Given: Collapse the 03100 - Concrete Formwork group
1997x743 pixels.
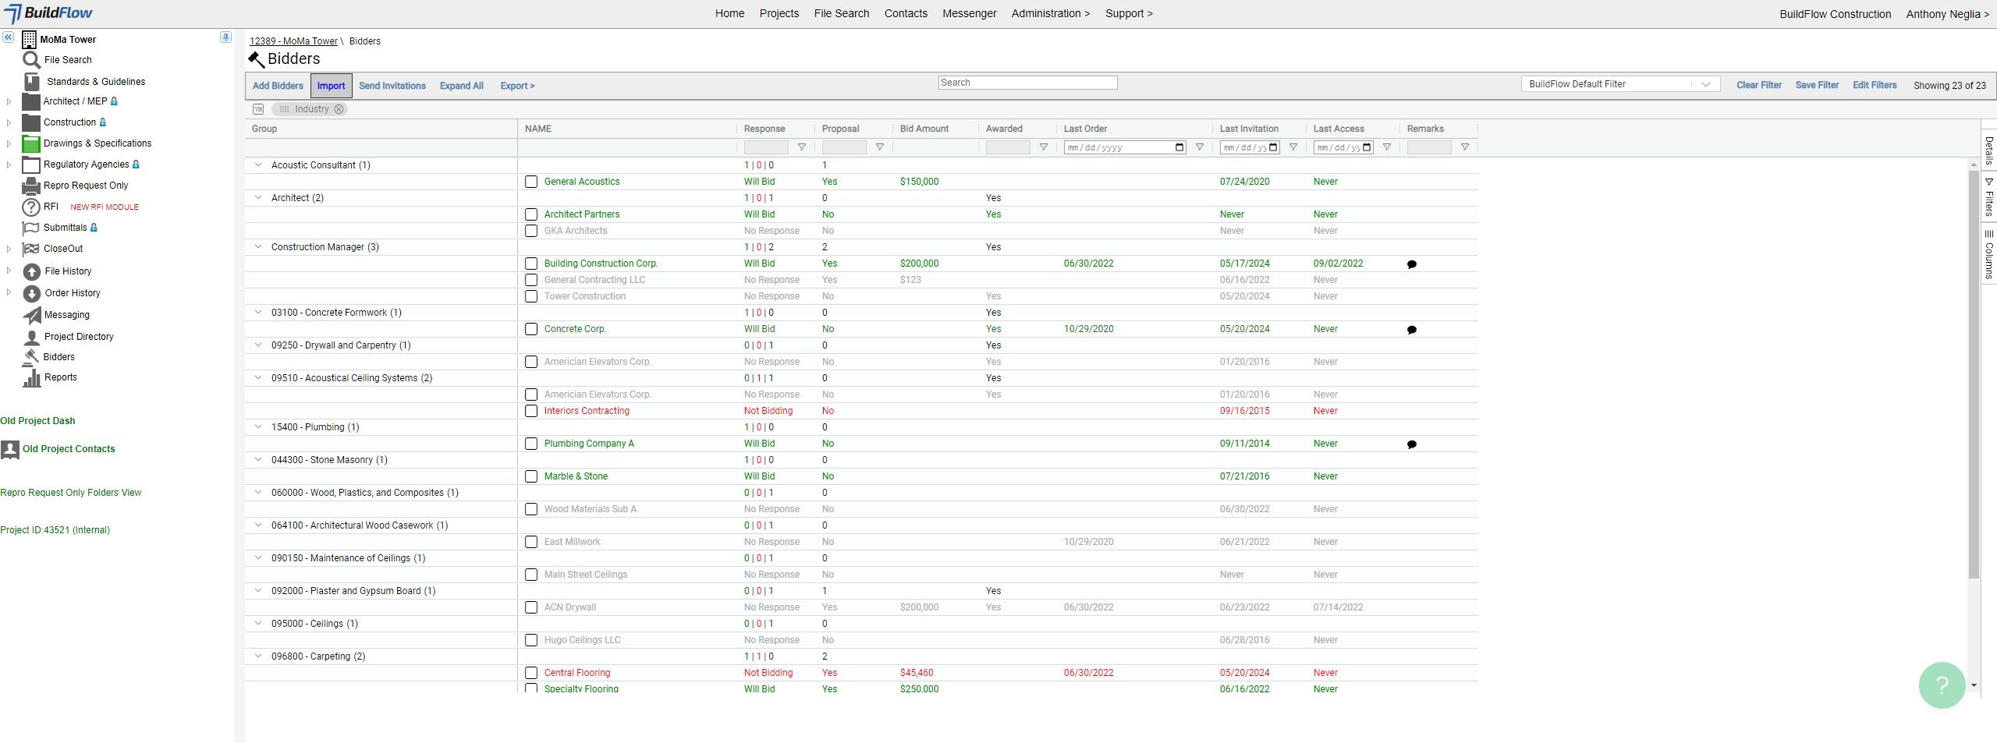Looking at the screenshot, I should (258, 313).
